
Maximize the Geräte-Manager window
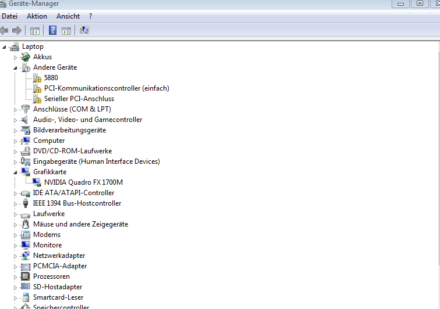(x=420, y=3)
